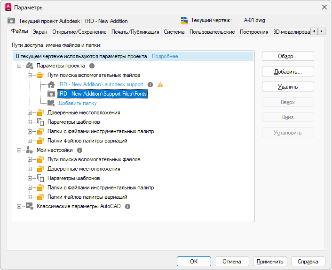Click info icon beside Мои настройки

point(79,150)
